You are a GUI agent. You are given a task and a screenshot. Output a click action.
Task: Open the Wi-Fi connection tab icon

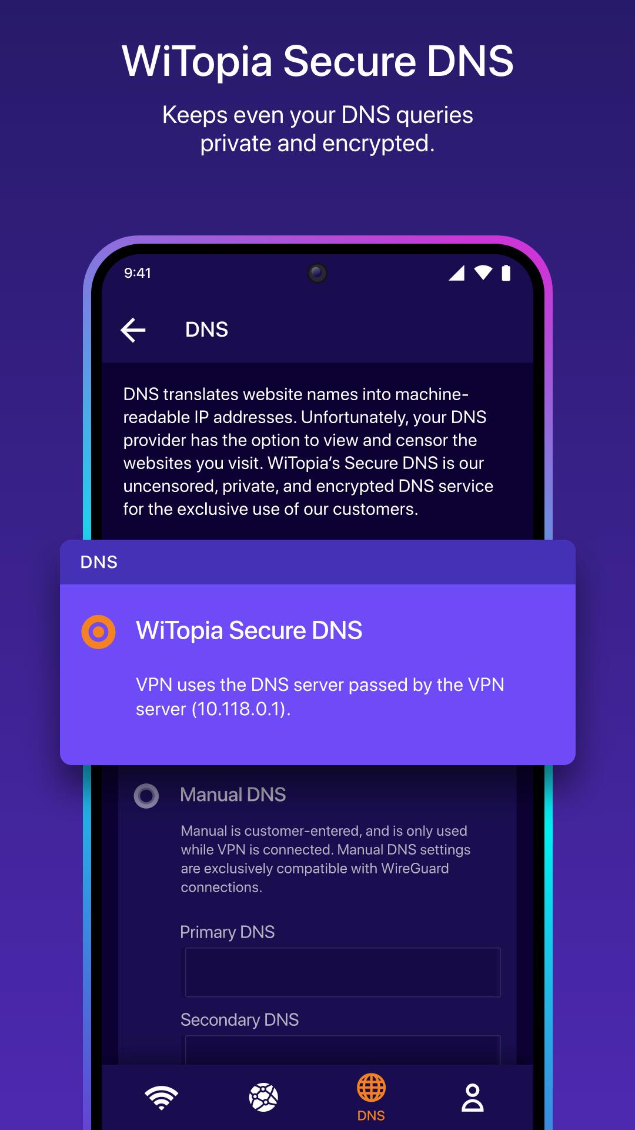162,1098
